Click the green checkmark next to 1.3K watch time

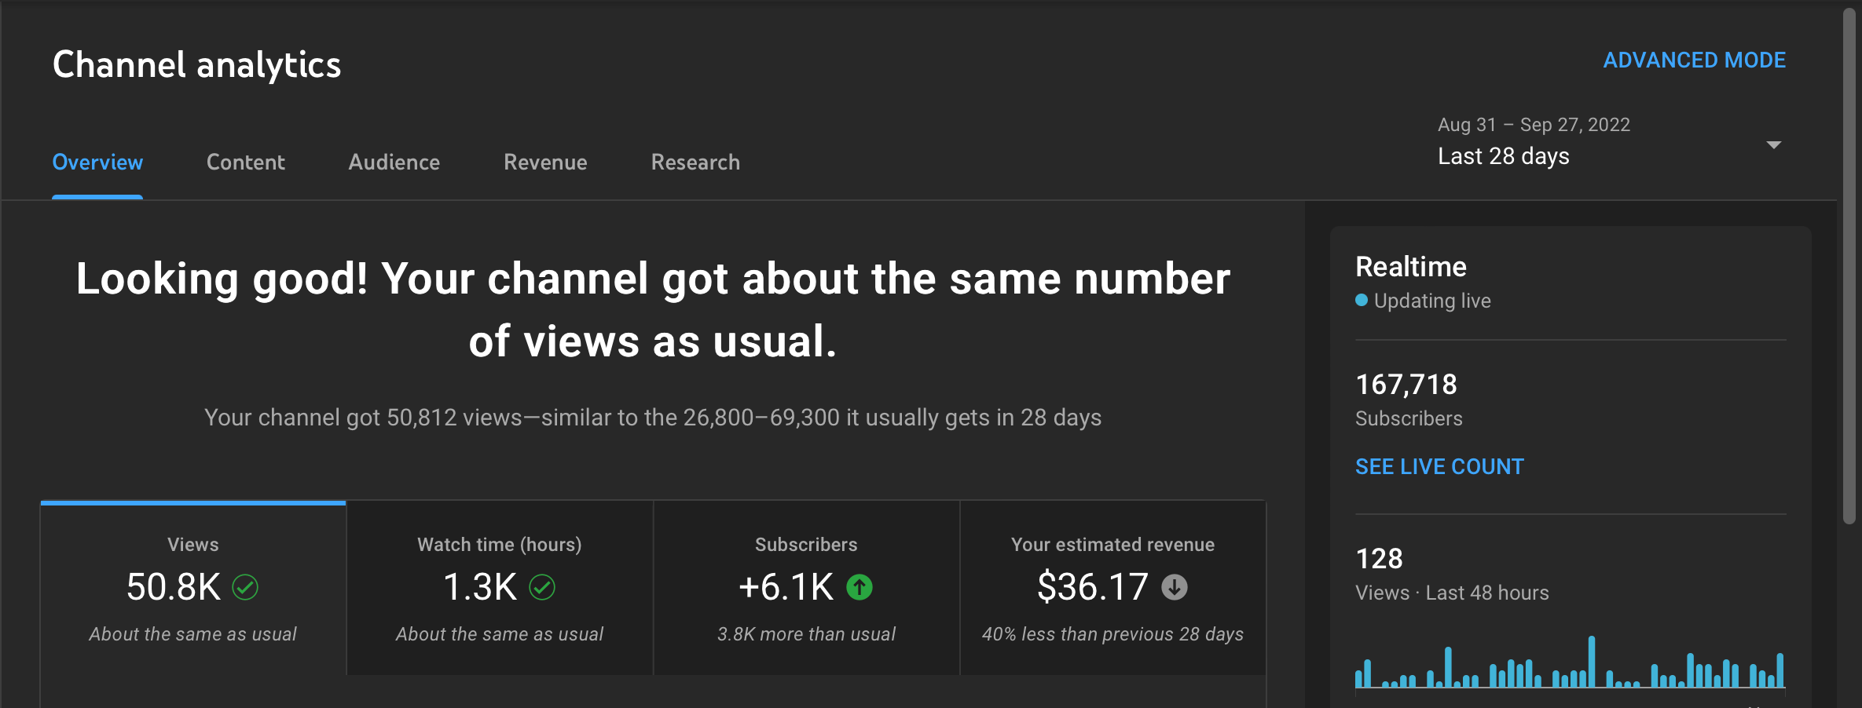[544, 586]
